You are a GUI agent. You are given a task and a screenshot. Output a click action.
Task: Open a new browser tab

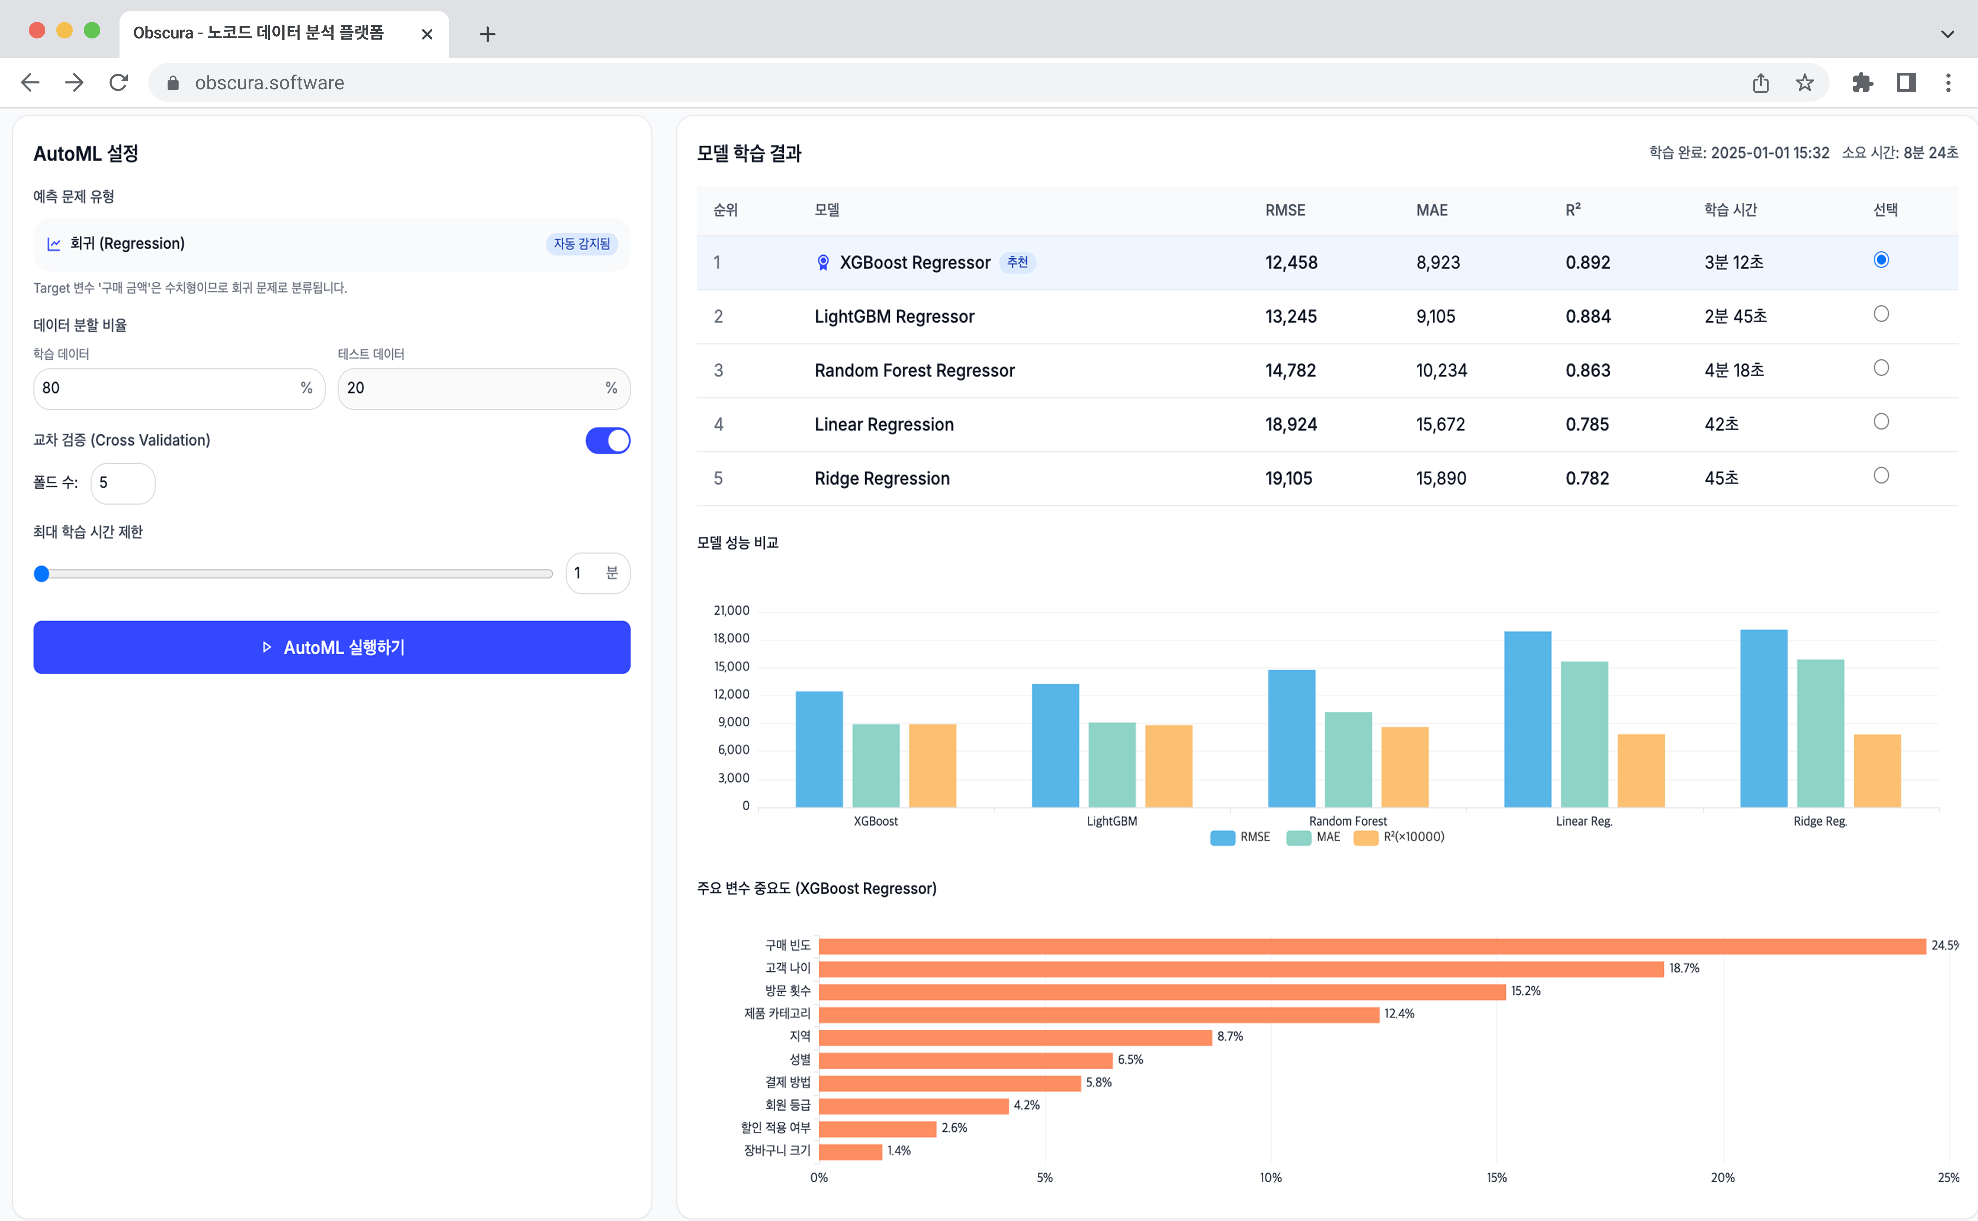[x=487, y=34]
